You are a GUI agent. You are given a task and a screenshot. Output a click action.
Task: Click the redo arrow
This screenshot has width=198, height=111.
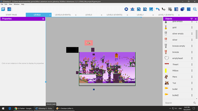(x=164, y=9)
